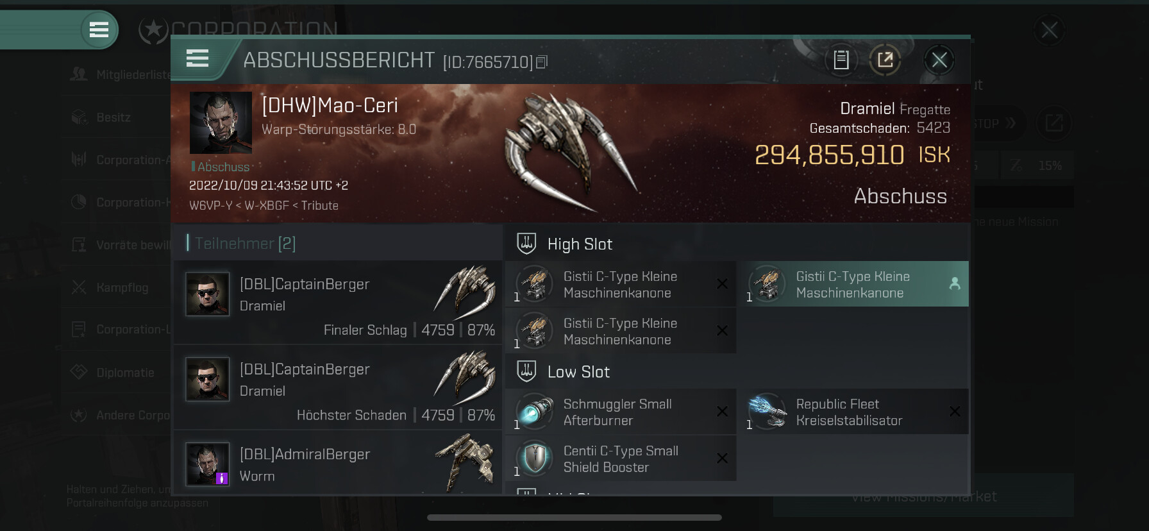The image size is (1149, 531).
Task: Click the W6VP-Y system location link
Action: [211, 205]
